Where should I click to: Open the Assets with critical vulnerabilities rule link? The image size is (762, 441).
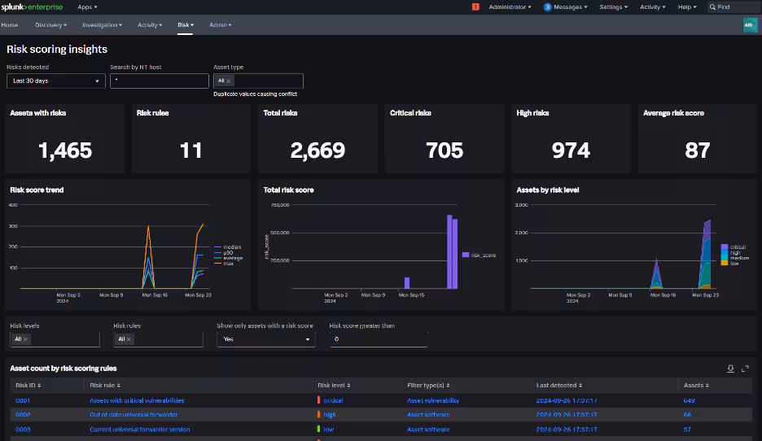[137, 400]
